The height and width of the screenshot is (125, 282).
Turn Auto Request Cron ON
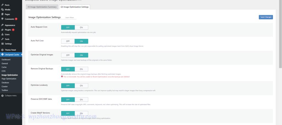[x=81, y=27]
